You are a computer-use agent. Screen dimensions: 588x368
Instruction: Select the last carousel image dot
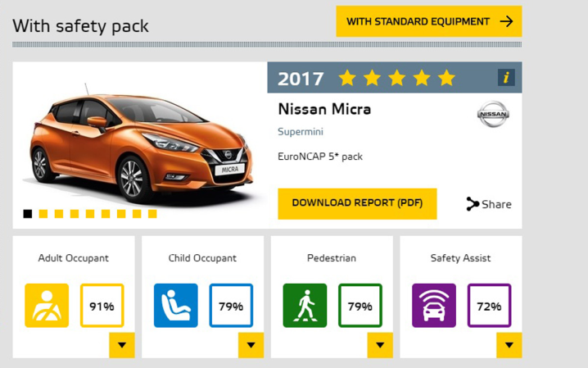[x=152, y=214]
